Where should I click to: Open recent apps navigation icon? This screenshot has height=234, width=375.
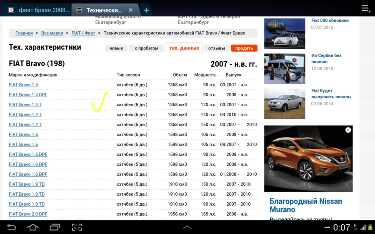55,227
